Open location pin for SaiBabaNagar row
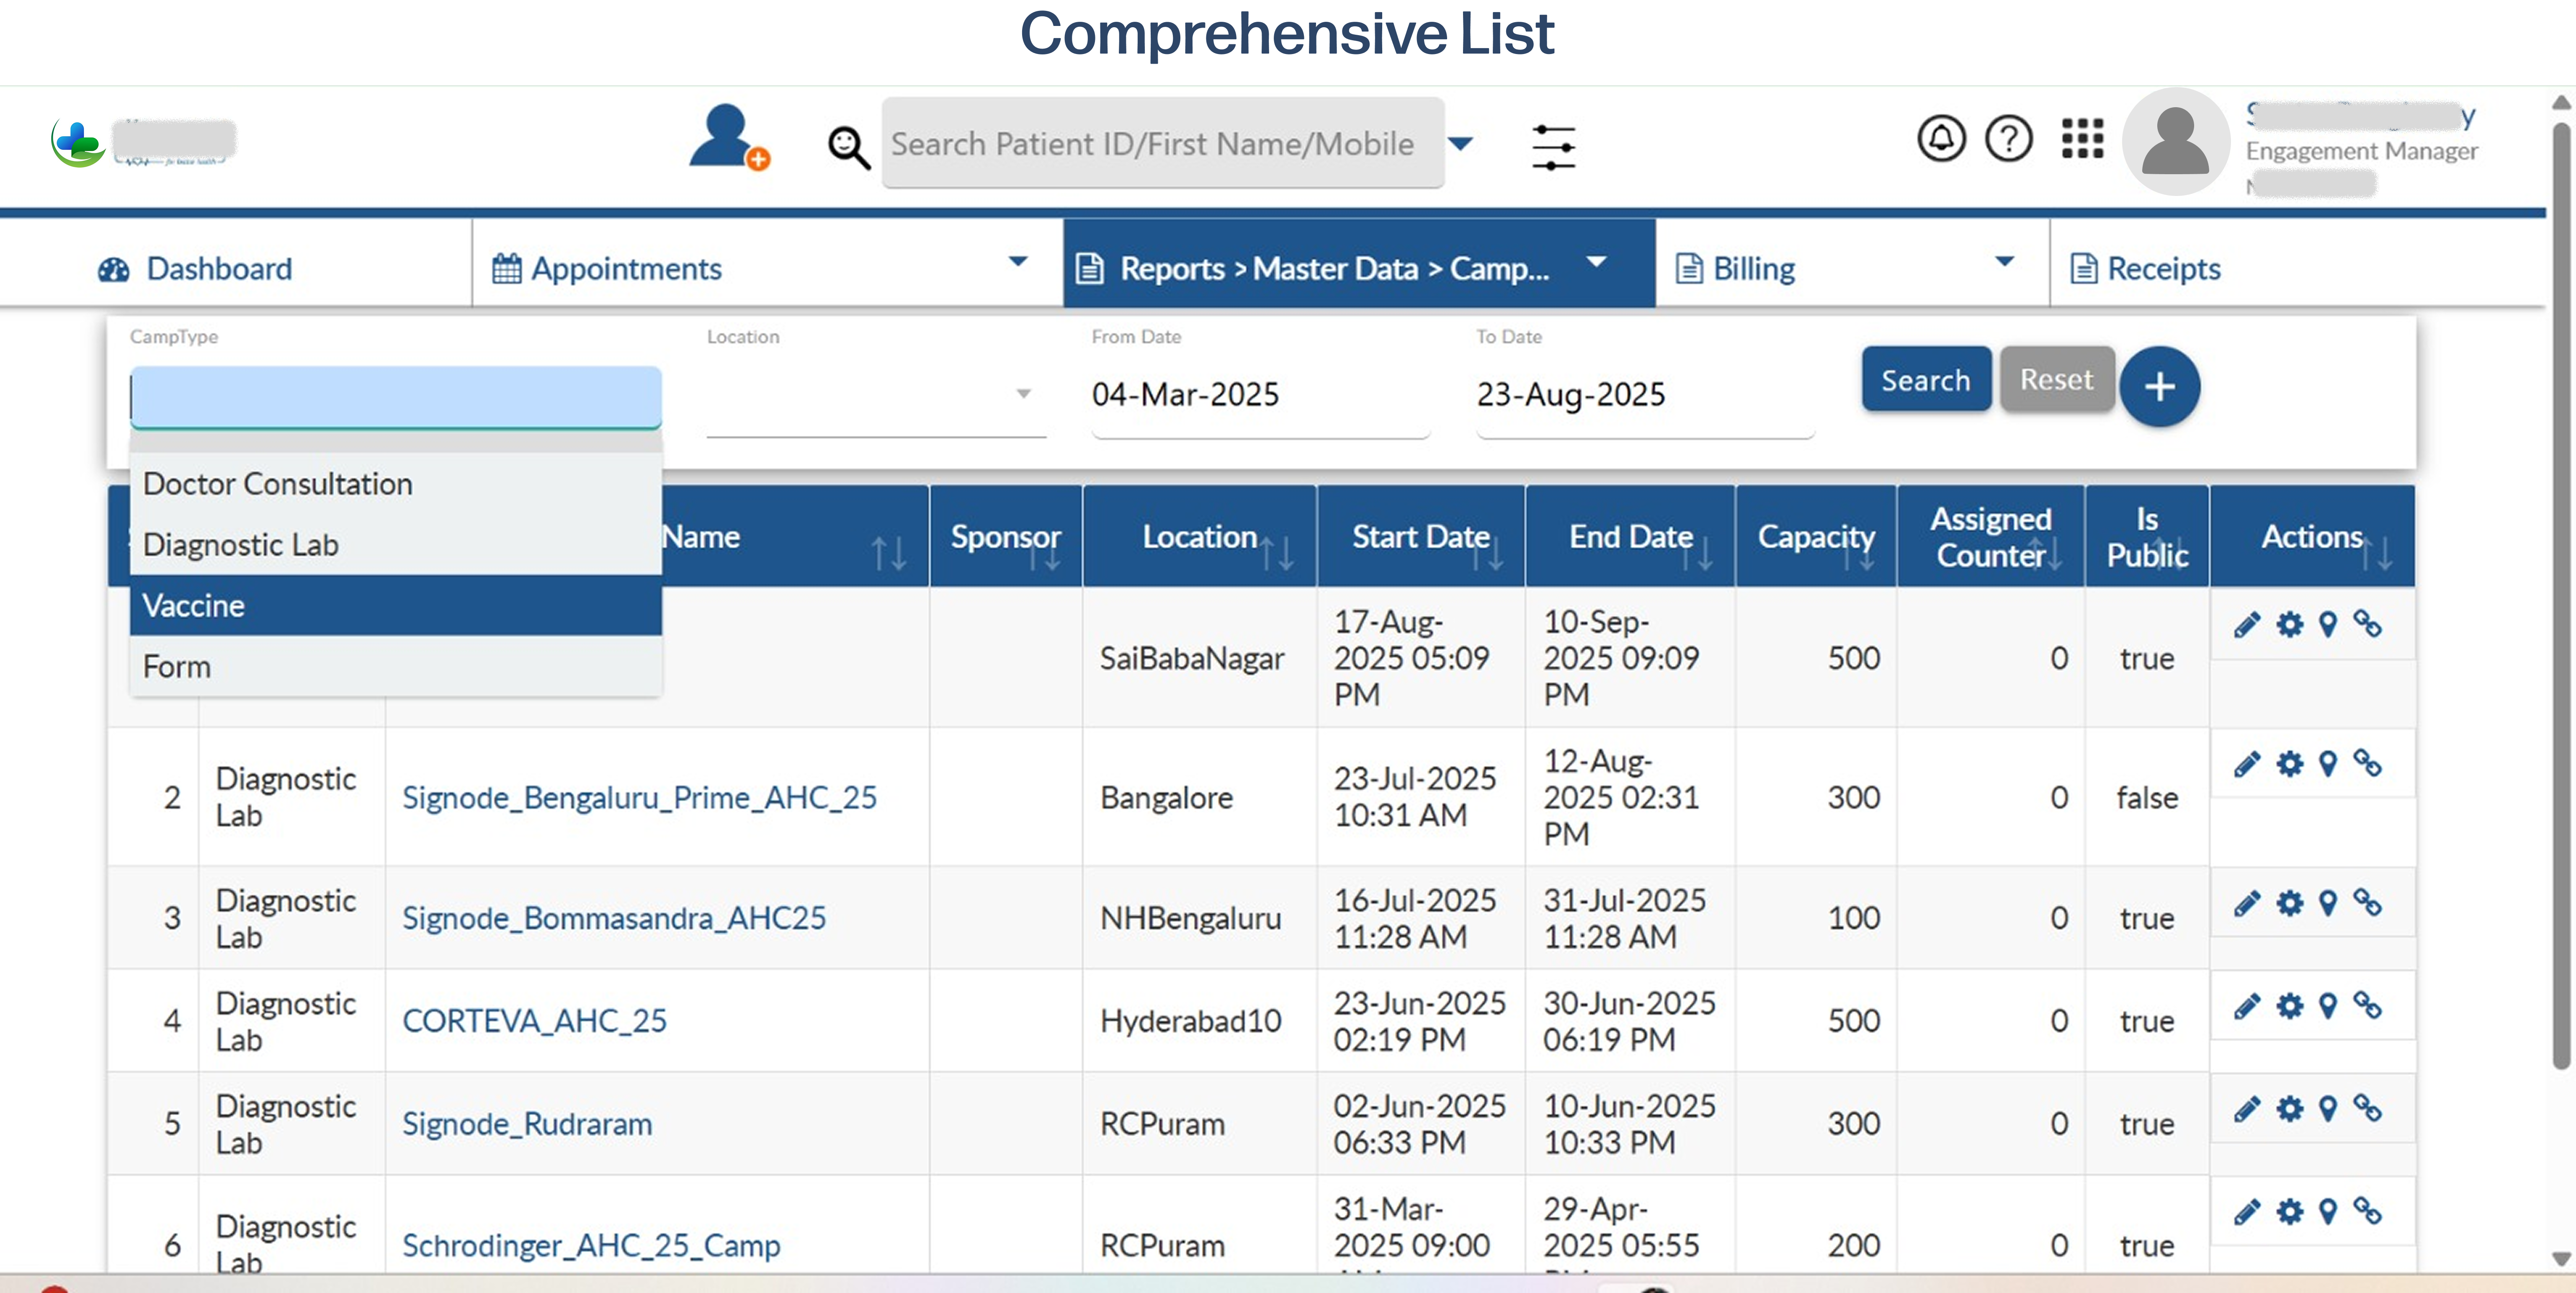Viewport: 2576px width, 1293px height. (2328, 625)
